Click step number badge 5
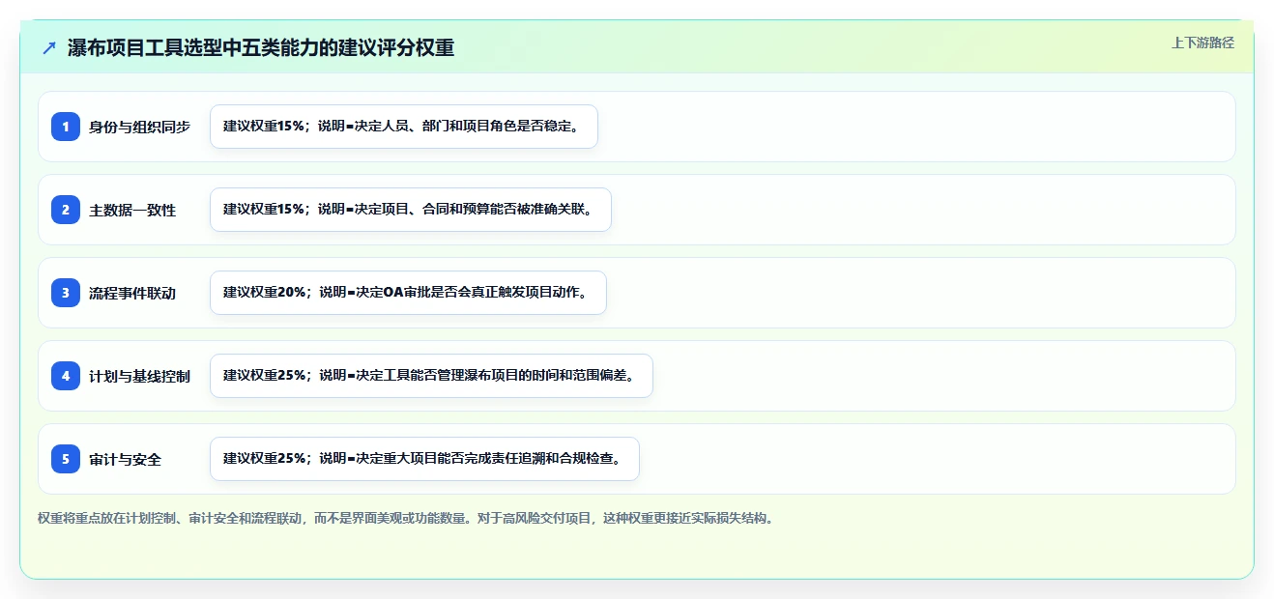Image resolution: width=1274 pixels, height=599 pixels. coord(66,459)
